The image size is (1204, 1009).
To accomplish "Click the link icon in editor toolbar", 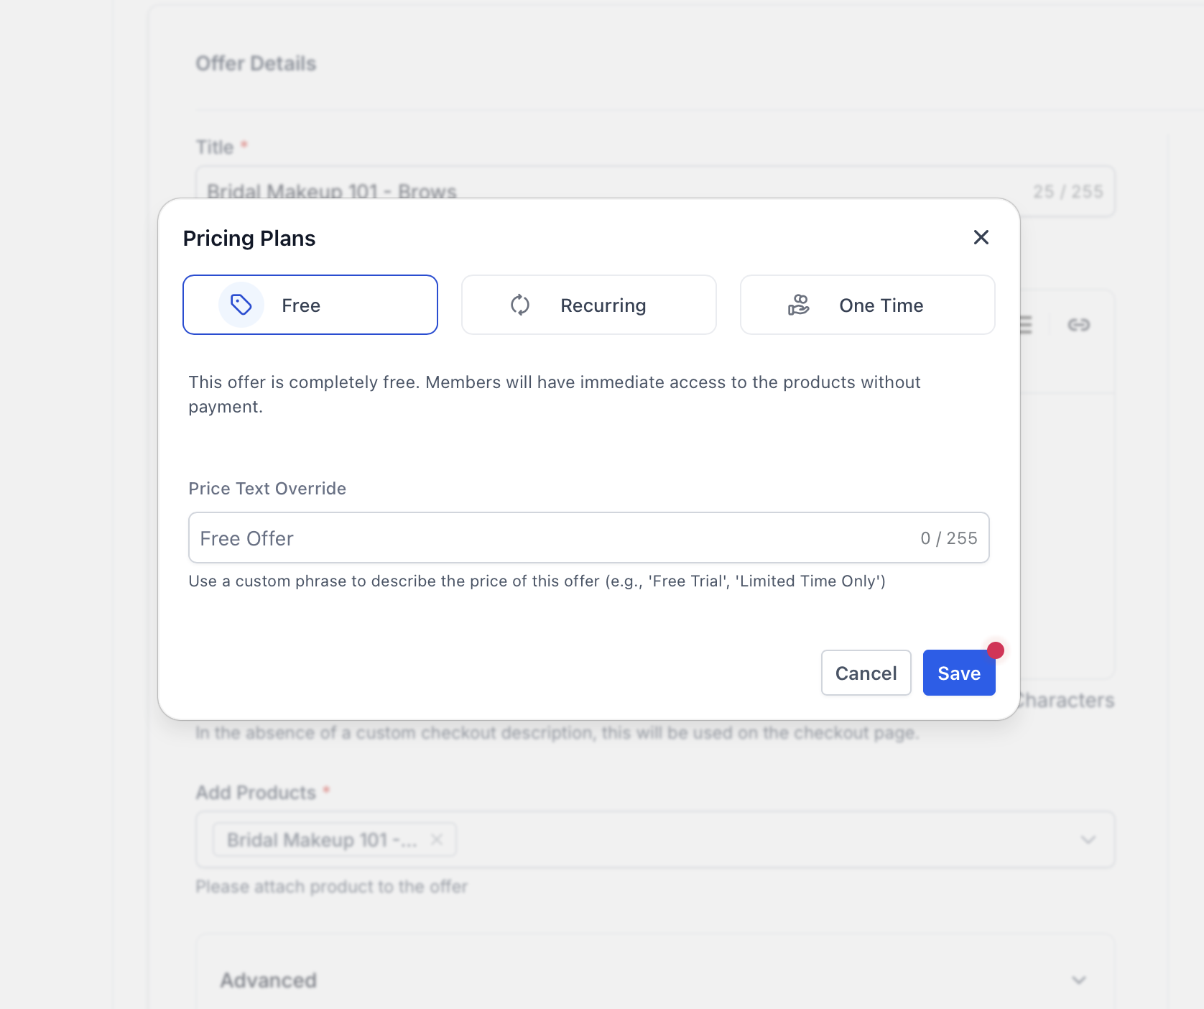I will (1079, 325).
